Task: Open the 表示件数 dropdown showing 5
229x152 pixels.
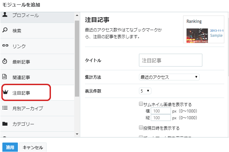Action: [145, 91]
